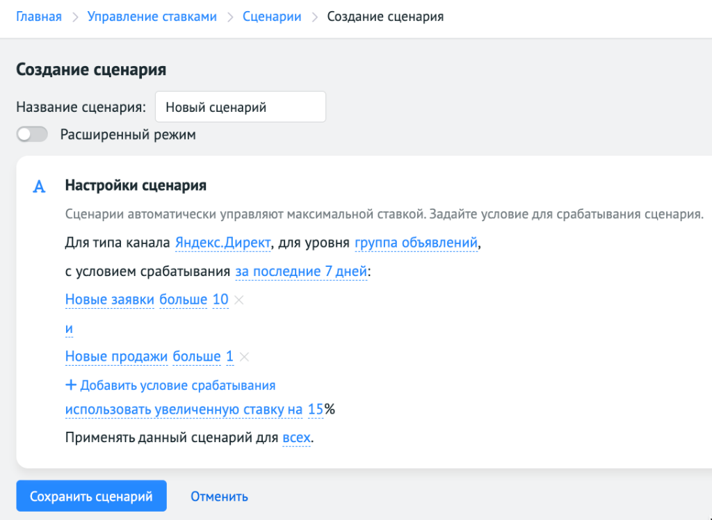Click the "Отменить" link
This screenshot has height=520, width=712.
click(x=218, y=496)
